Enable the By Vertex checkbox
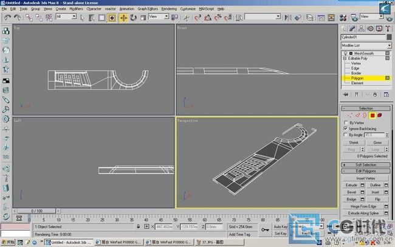This screenshot has width=395, height=247. click(346, 123)
